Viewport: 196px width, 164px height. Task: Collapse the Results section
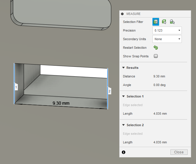(x=123, y=68)
